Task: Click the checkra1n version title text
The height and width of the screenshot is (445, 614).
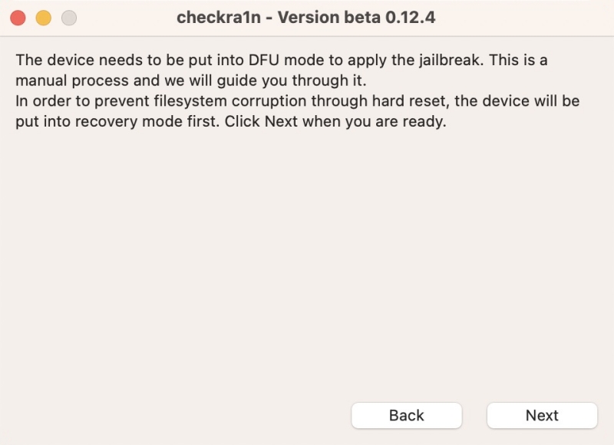Action: (307, 17)
